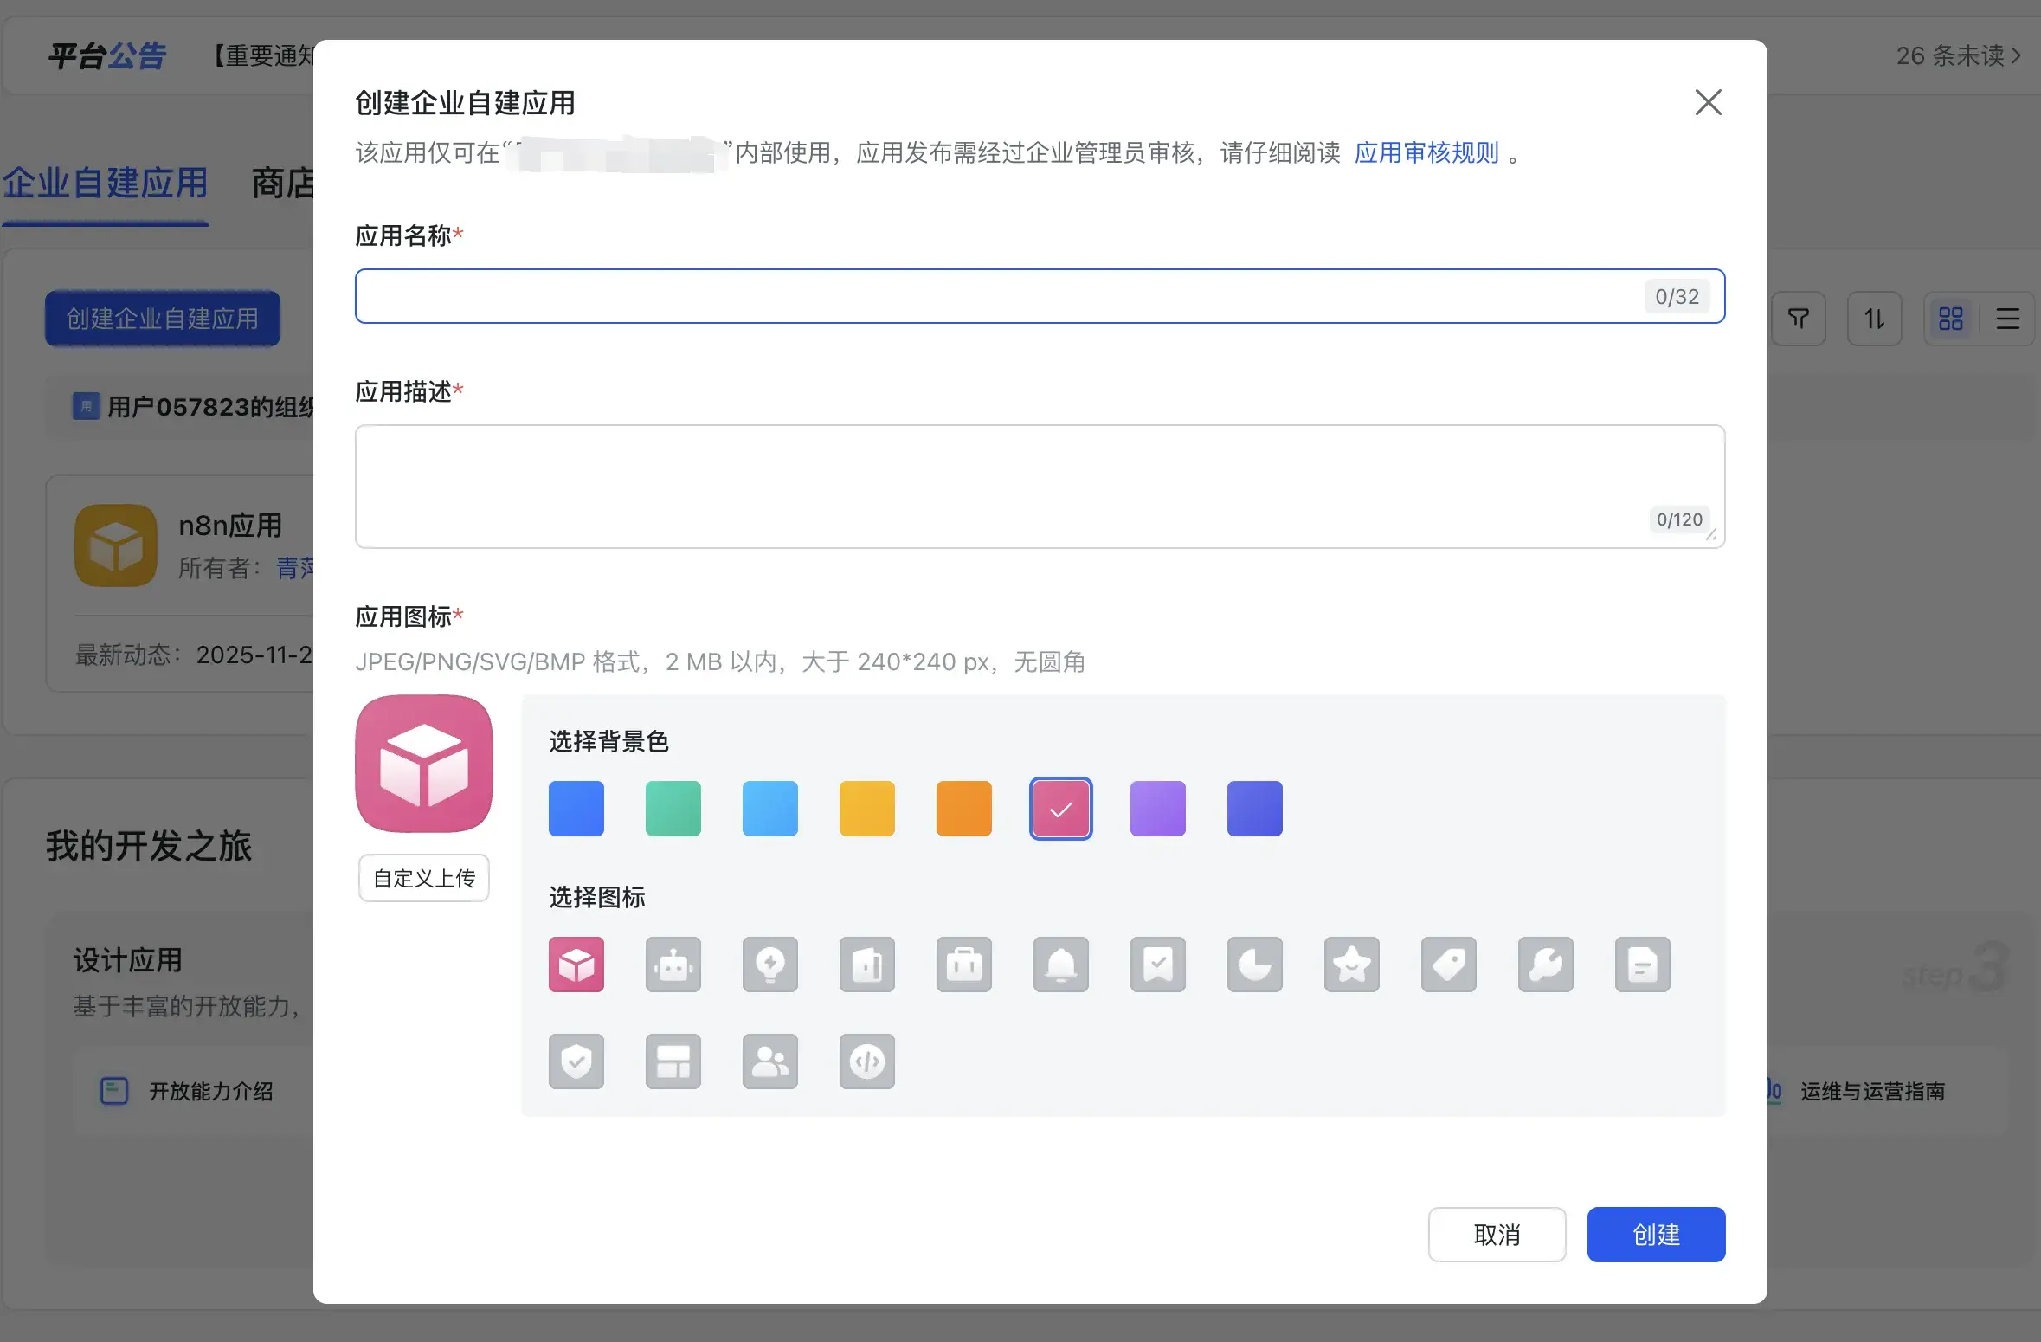
Task: Focus the 应用描述 text area
Action: [995, 485]
